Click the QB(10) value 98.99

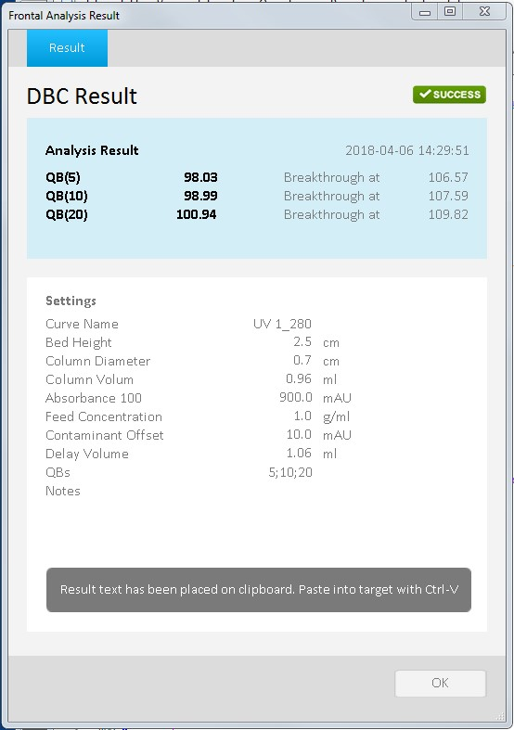(200, 196)
